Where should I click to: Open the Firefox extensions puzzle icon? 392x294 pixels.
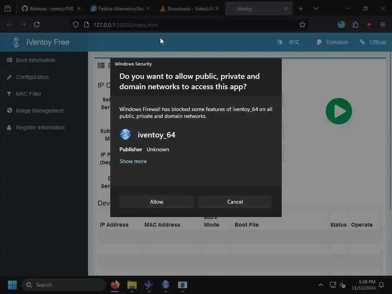coord(355,24)
